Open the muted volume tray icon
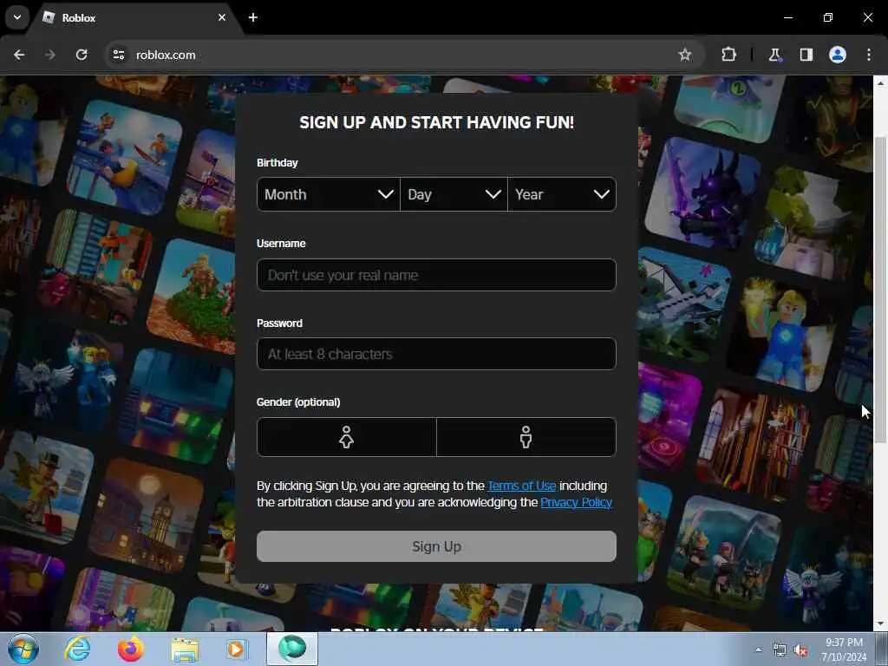 click(800, 650)
